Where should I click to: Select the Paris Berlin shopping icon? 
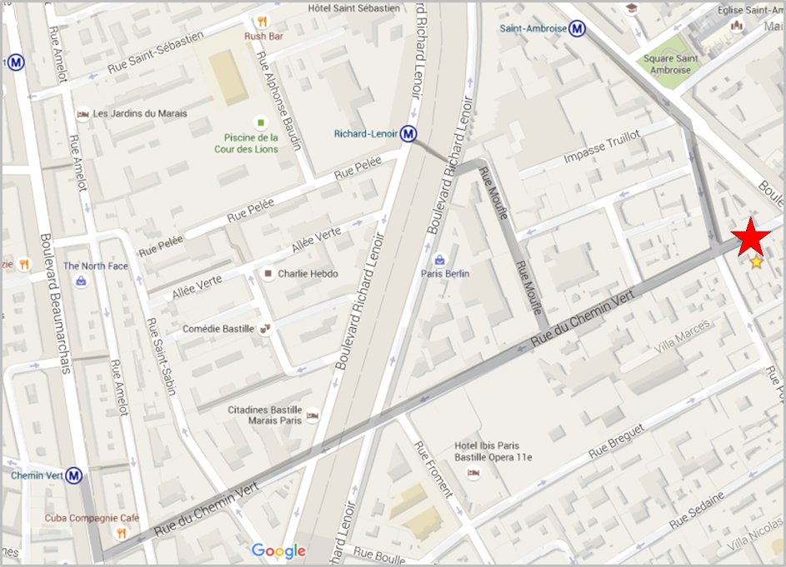click(x=439, y=260)
